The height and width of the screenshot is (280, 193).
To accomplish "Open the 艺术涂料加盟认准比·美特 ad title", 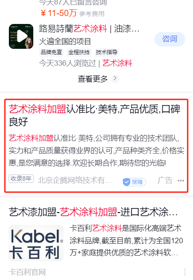I will [x=95, y=115].
